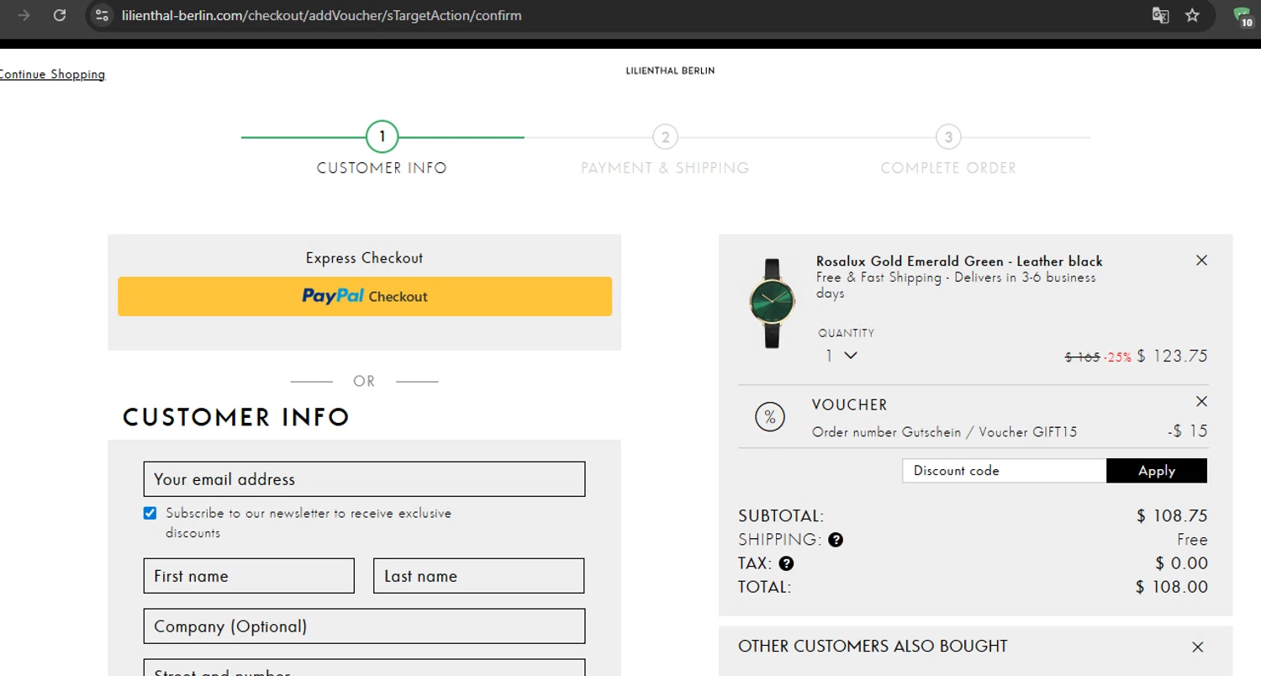Bookmark this page with the star icon
The height and width of the screenshot is (676, 1261).
[x=1192, y=15]
